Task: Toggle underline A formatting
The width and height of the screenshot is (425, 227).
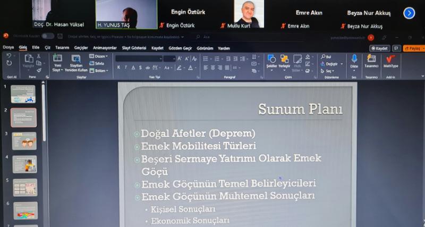Action: [x=133, y=68]
